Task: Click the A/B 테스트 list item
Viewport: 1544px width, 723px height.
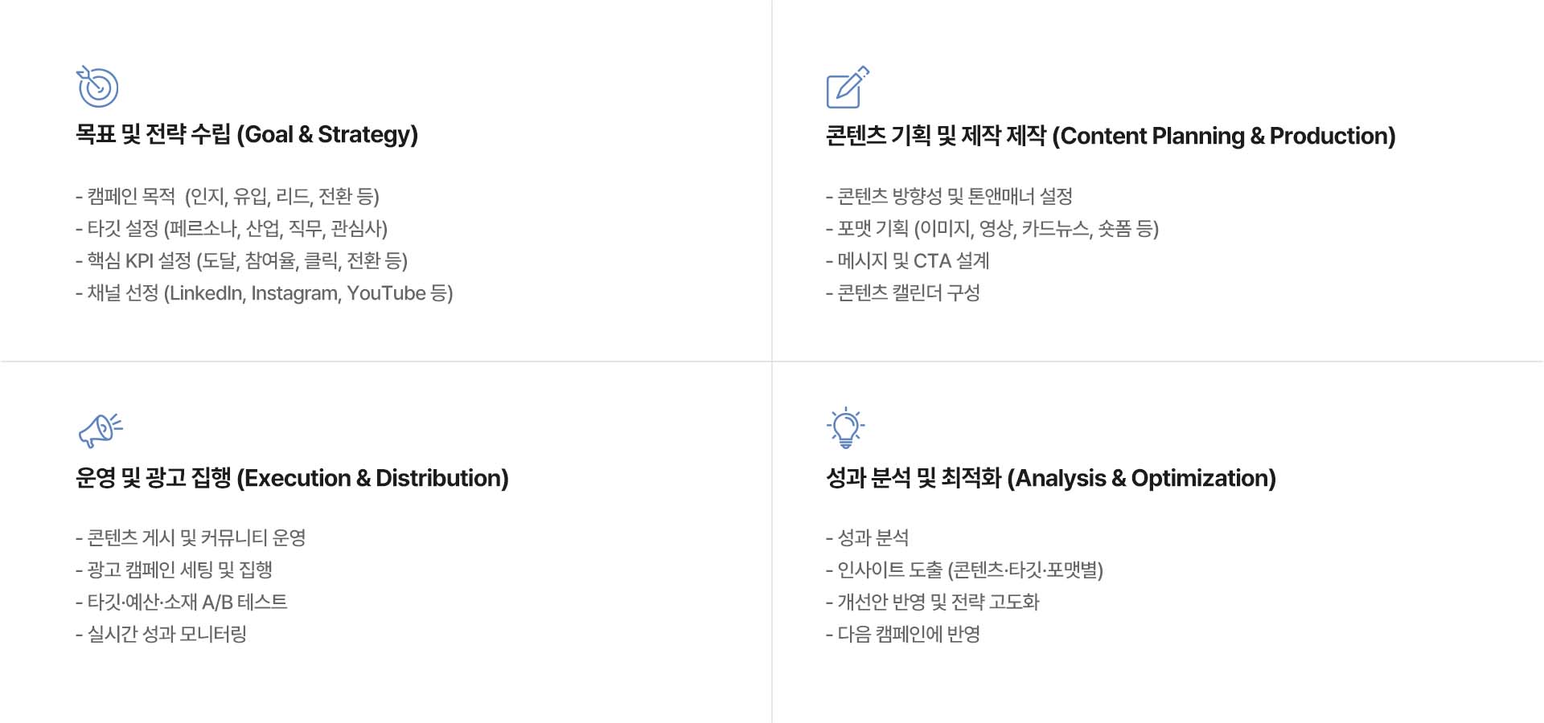Action: 182,602
